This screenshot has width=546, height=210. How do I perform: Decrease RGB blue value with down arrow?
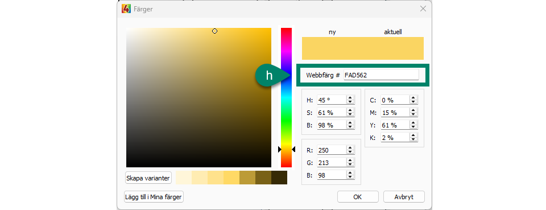tap(350, 177)
